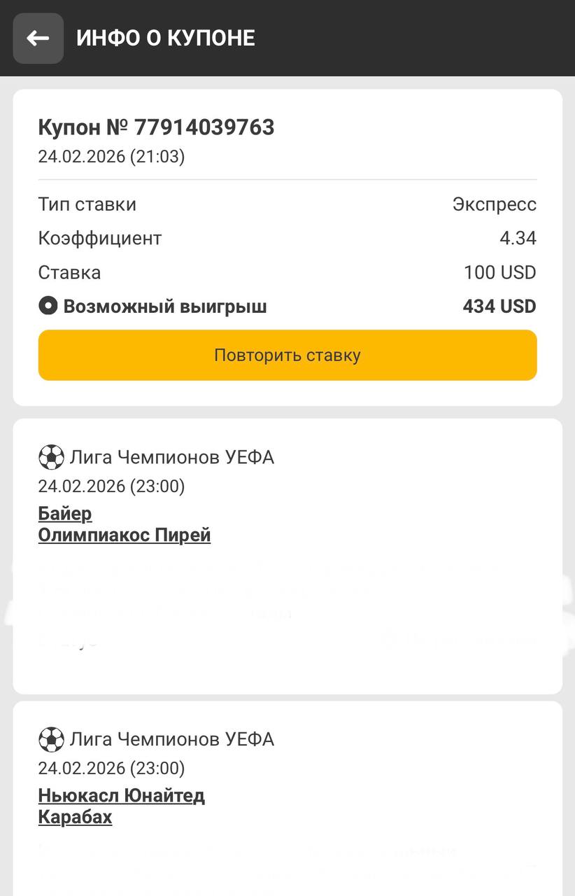This screenshot has width=575, height=896.
Task: Tap the 100 USD stake amount
Action: 499,272
